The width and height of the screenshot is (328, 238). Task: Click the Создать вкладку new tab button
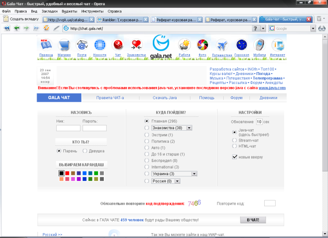coord(21,19)
